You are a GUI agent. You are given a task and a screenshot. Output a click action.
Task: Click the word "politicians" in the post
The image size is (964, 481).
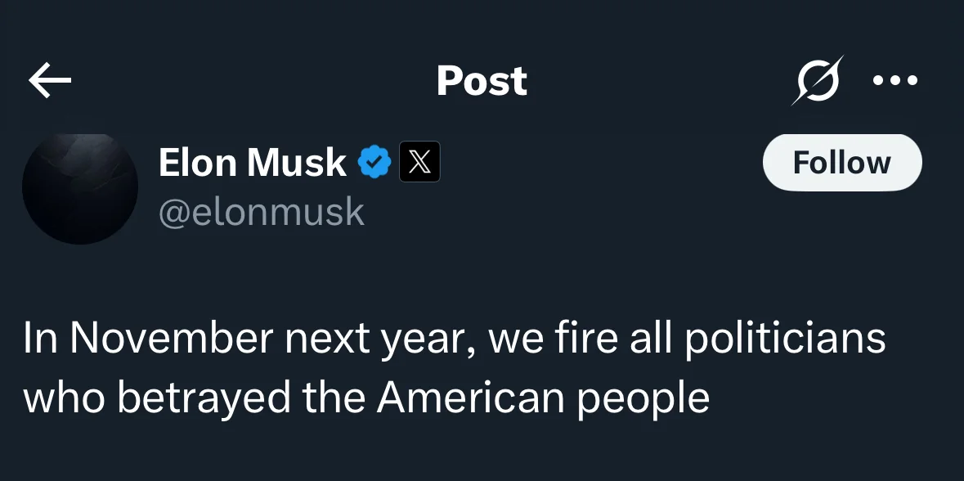(x=784, y=339)
